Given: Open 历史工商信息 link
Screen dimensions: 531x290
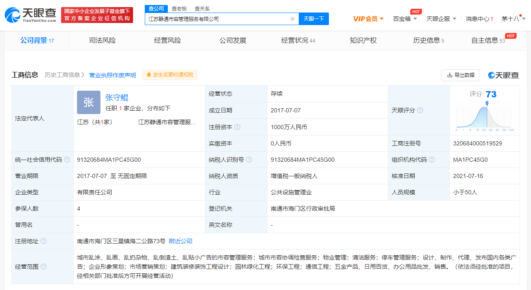Looking at the screenshot, I should (x=65, y=75).
